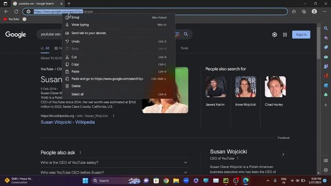The width and height of the screenshot is (331, 186).
Task: Click the Sign in button
Action: point(301,35)
